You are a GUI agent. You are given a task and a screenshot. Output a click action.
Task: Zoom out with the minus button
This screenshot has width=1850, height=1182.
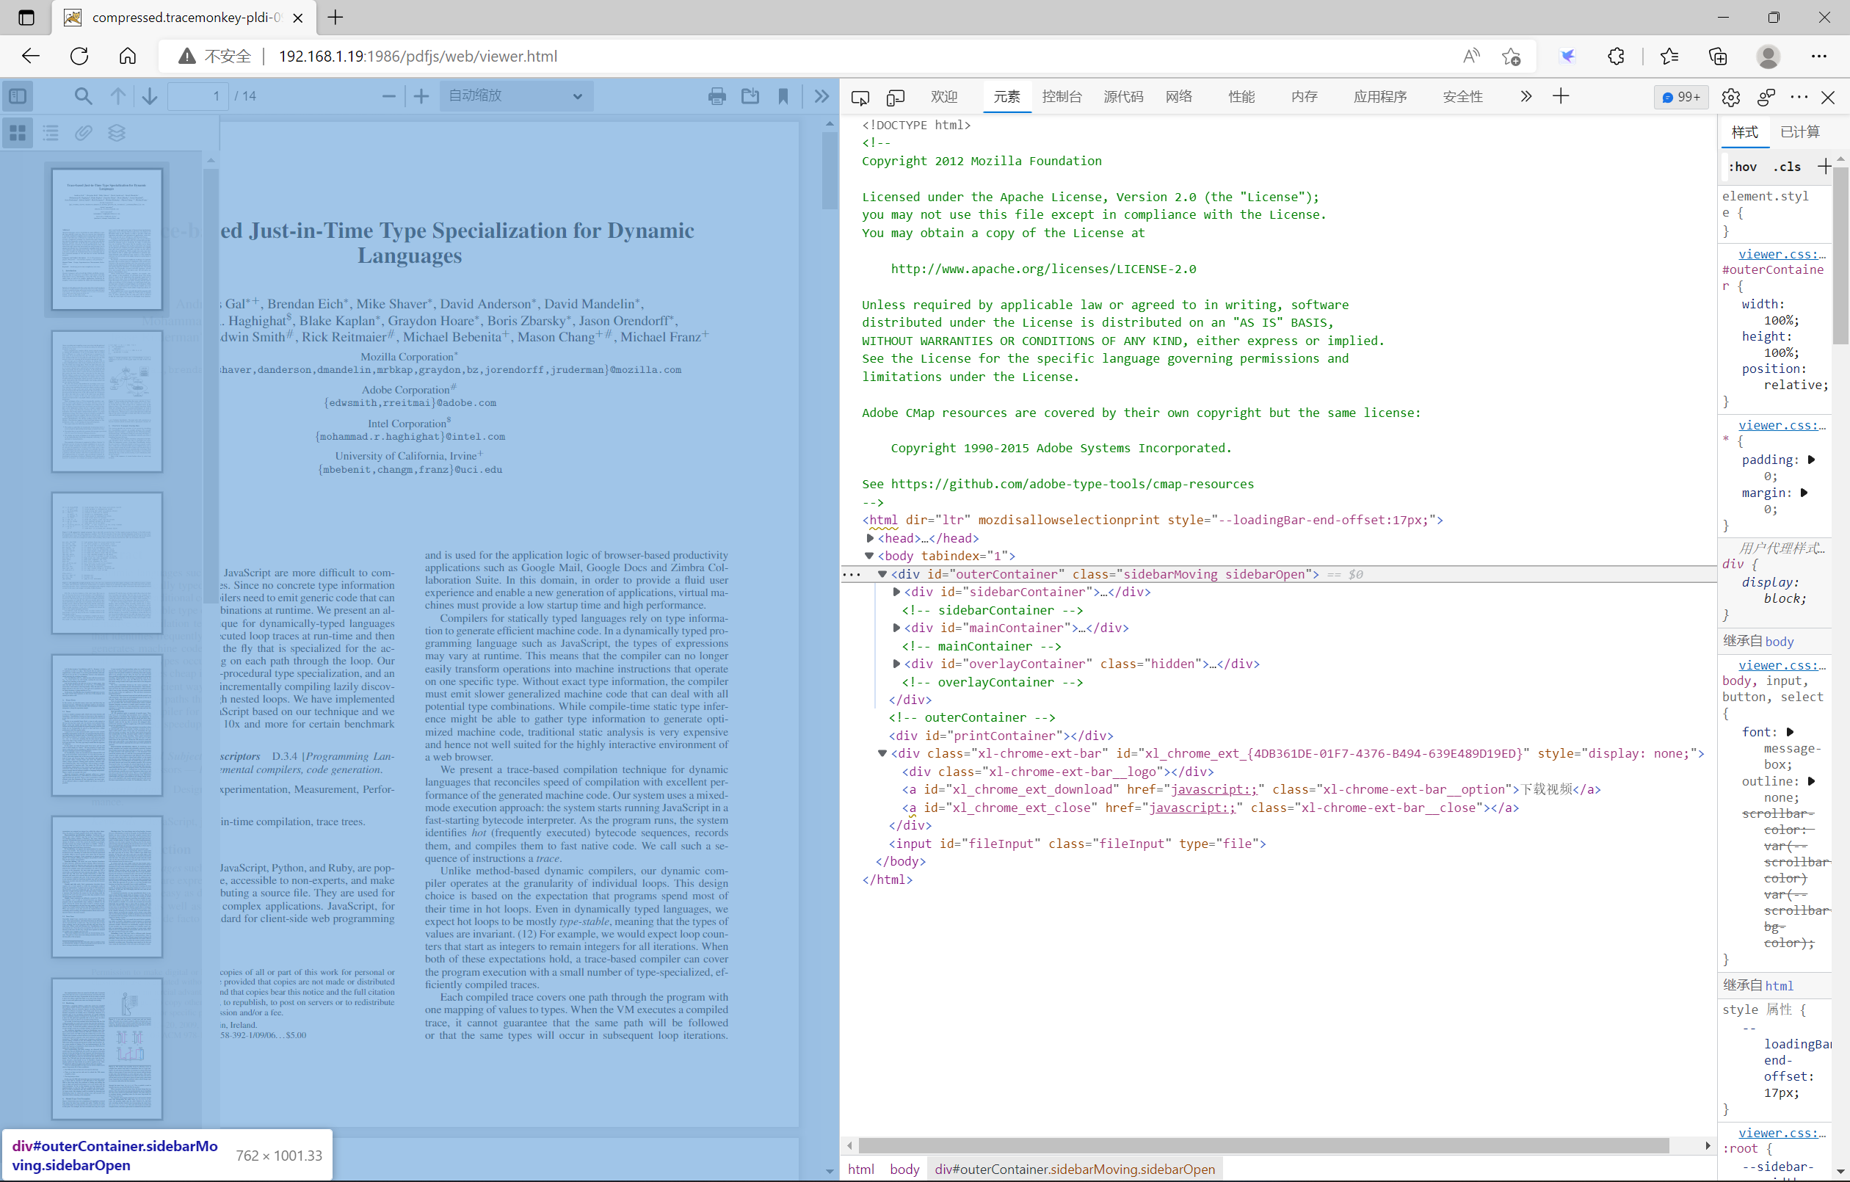coord(389,96)
